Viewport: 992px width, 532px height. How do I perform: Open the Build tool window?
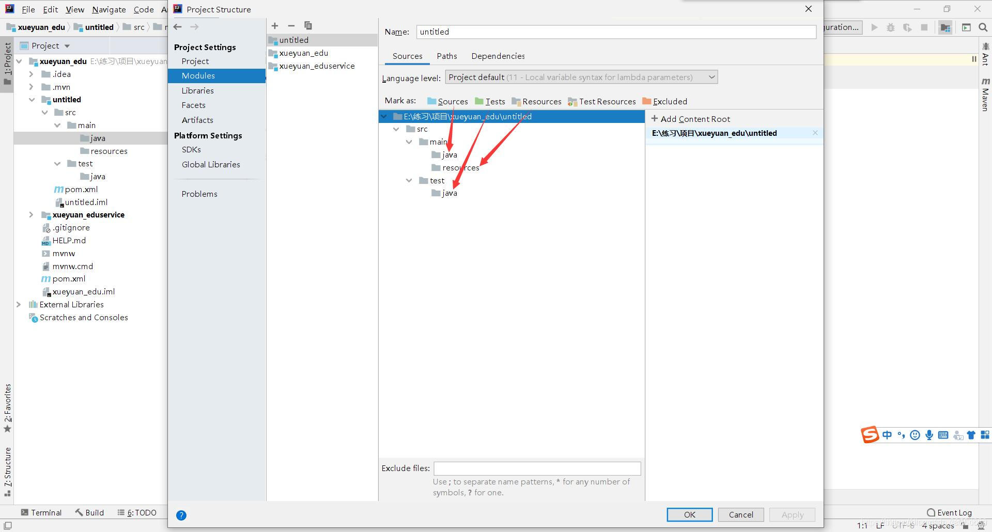coord(89,512)
